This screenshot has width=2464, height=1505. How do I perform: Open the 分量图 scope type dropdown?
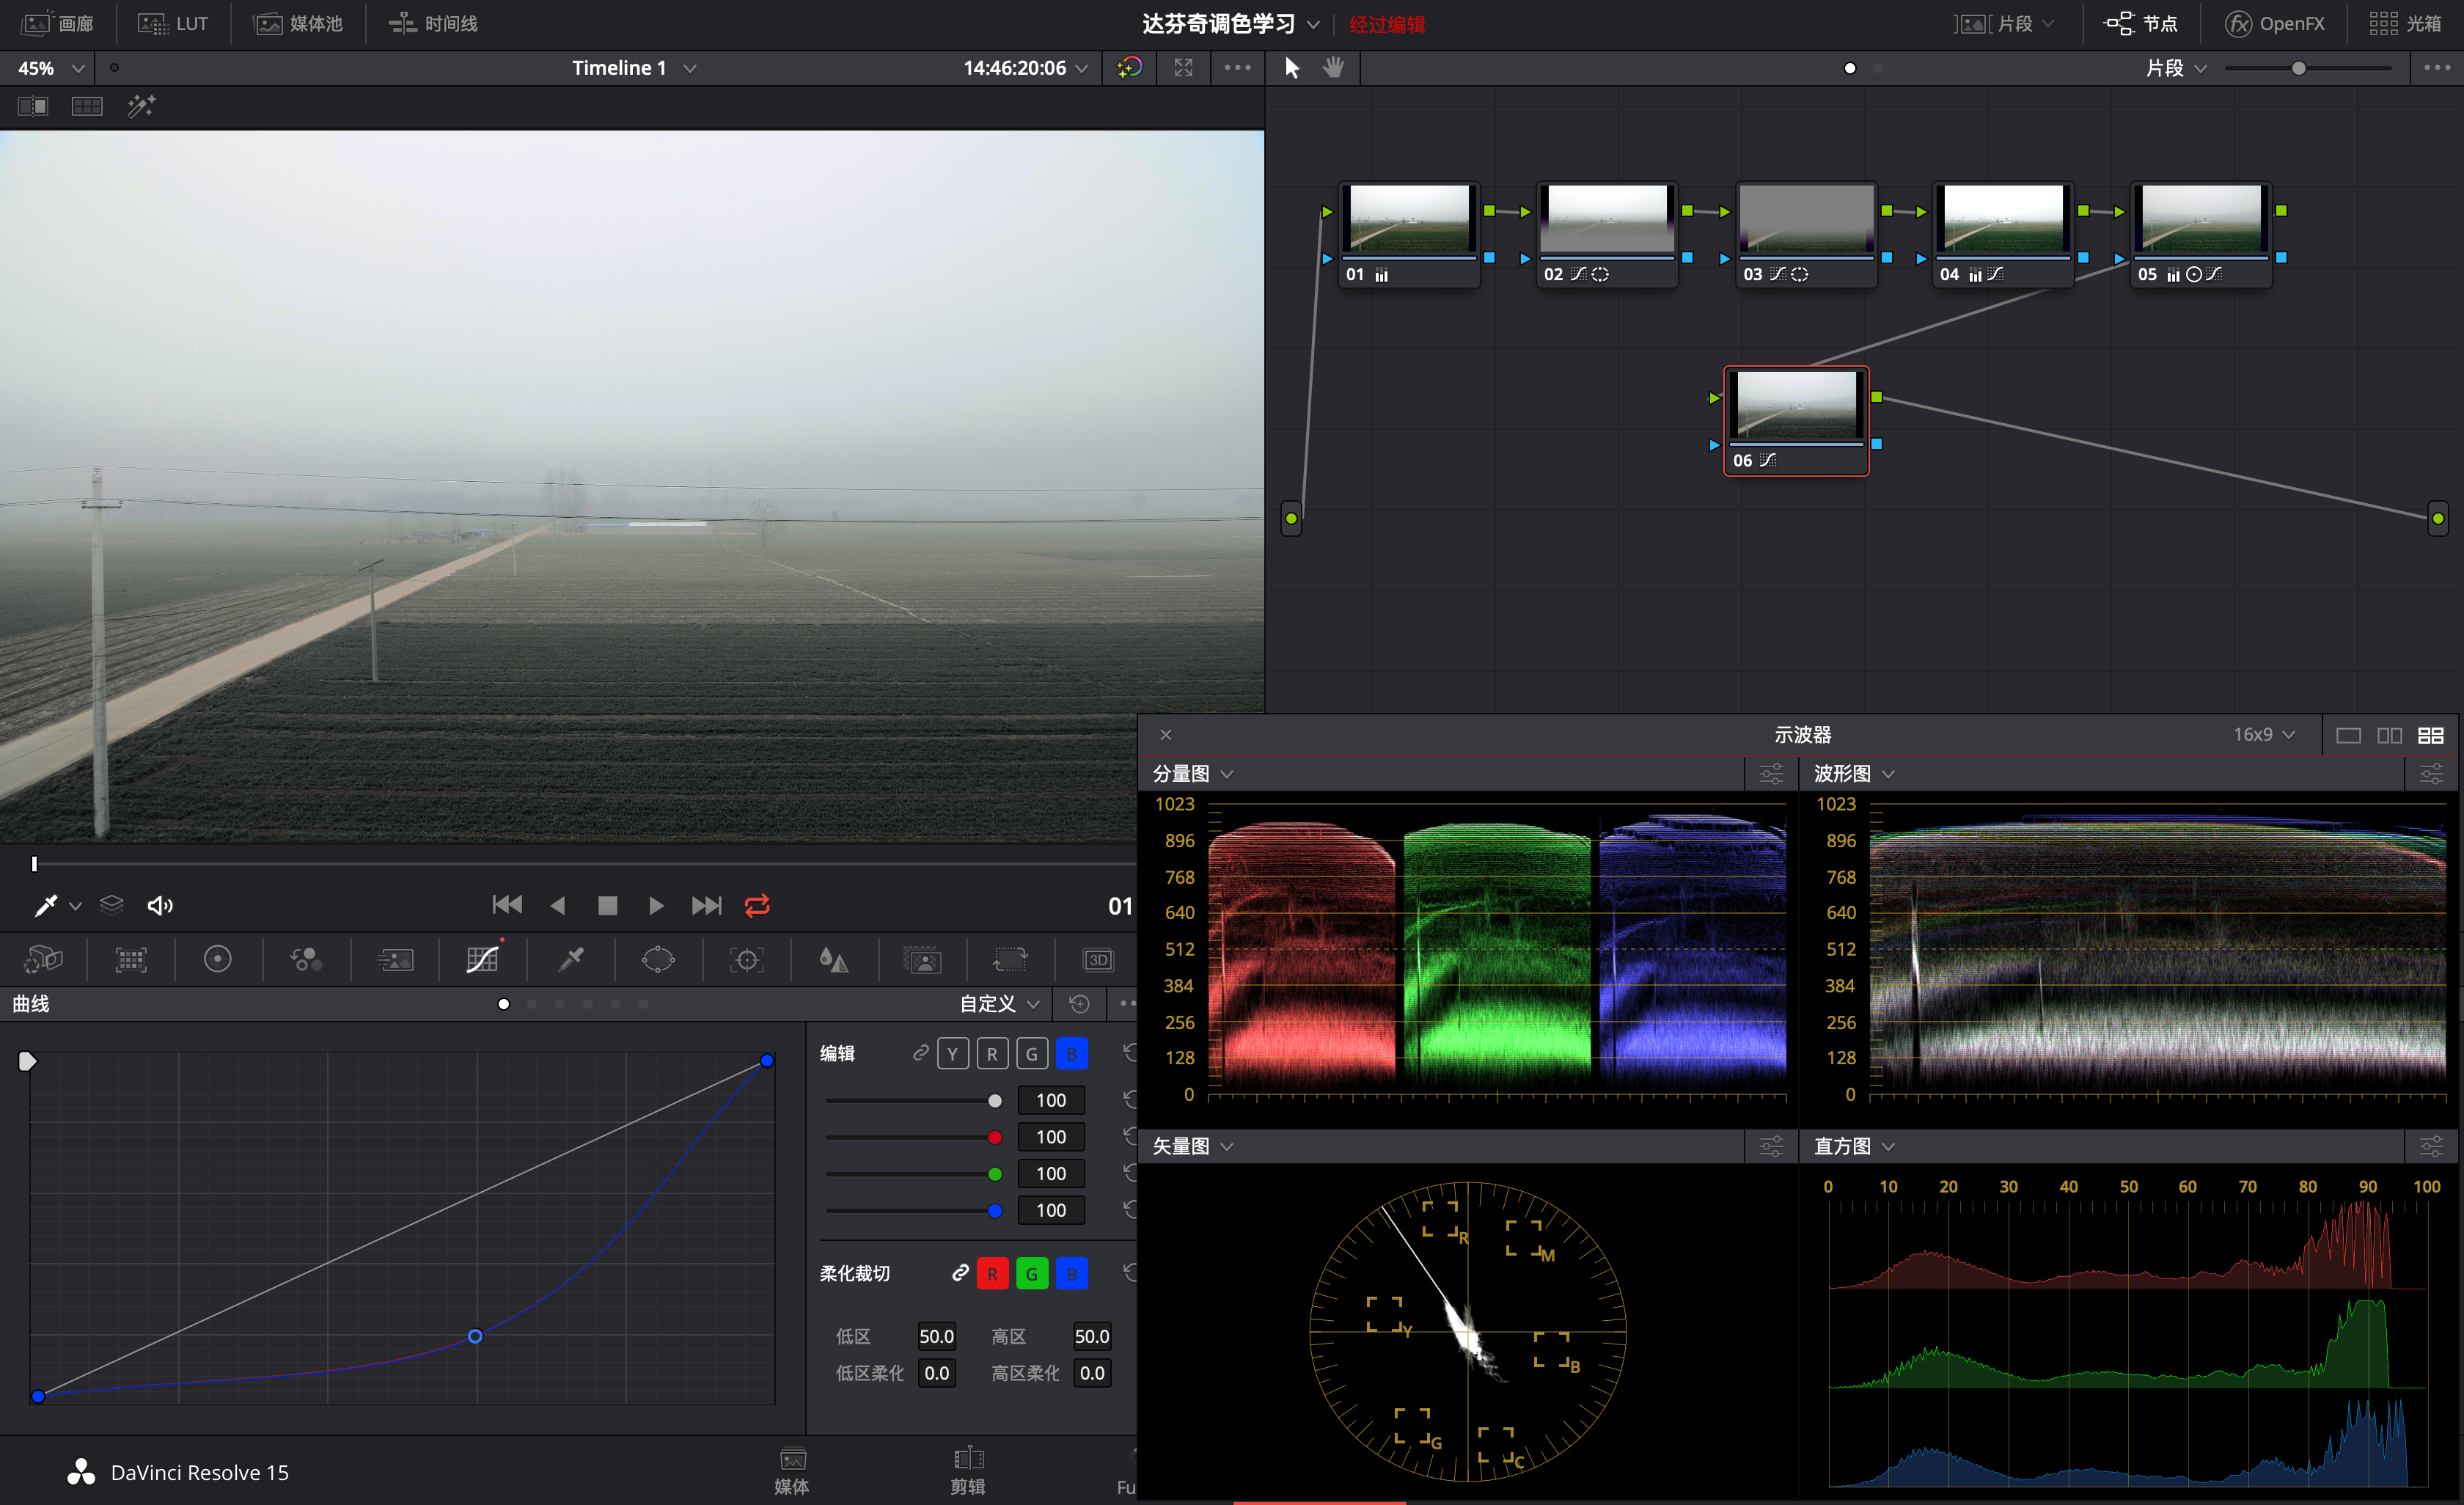point(1192,773)
